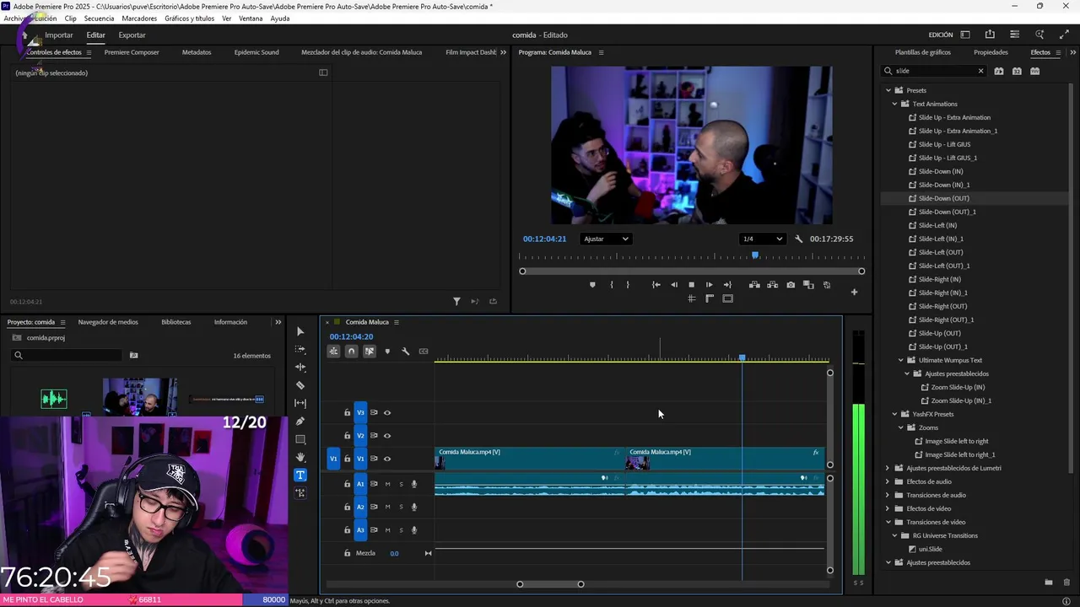Toggle V2 track output eye
The height and width of the screenshot is (607, 1080).
[x=387, y=436]
